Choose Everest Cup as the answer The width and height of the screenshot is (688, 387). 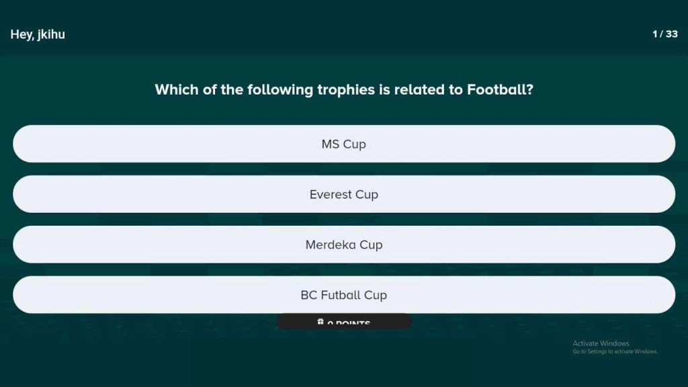point(344,194)
